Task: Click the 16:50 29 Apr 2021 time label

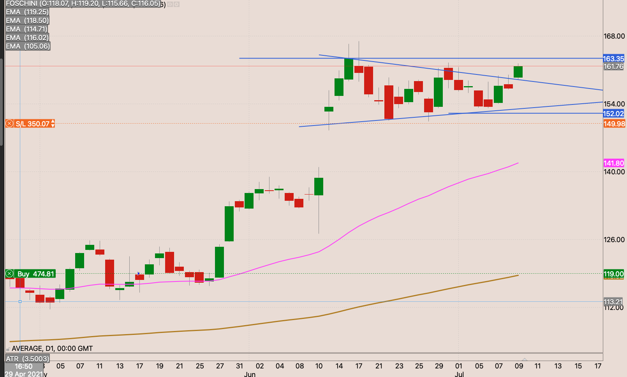Action: [24, 370]
